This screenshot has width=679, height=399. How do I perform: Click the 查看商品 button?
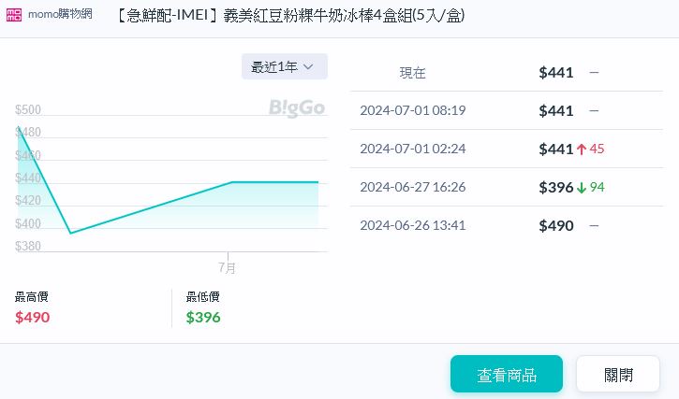[506, 374]
